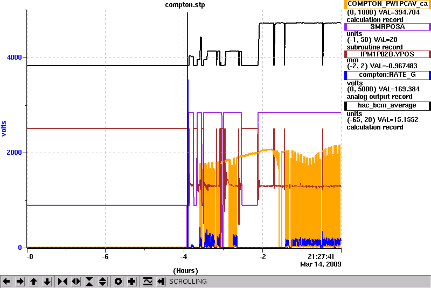
Task: Pan the graph right with right arrow
Action: tap(20, 282)
